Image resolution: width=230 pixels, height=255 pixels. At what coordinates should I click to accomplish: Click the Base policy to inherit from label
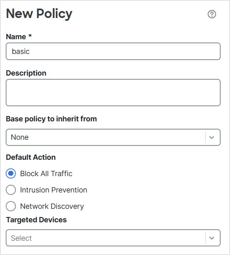pos(51,119)
